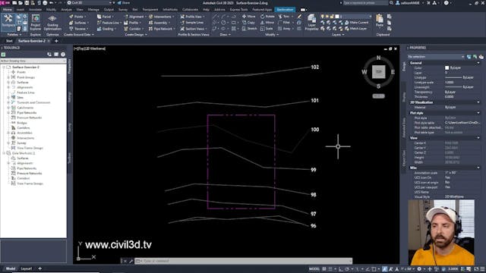Open the No selection dropdown in Properties
This screenshot has width=486, height=273.
click(x=436, y=57)
